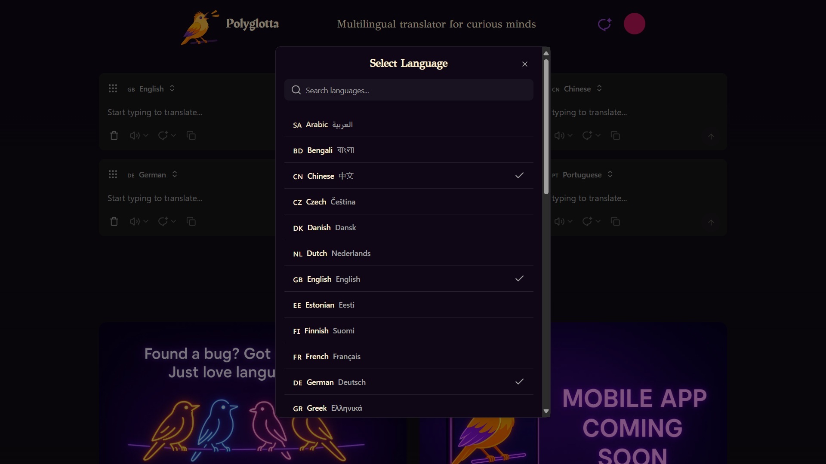This screenshot has height=464, width=826.
Task: Click the speaker icon in German panel
Action: tap(134, 222)
